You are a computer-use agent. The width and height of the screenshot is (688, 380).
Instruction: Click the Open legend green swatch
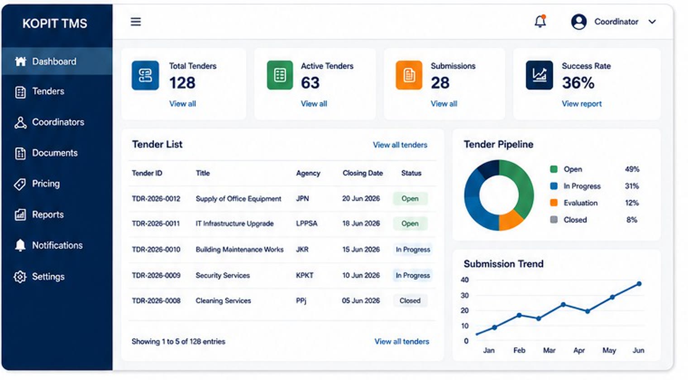click(554, 169)
